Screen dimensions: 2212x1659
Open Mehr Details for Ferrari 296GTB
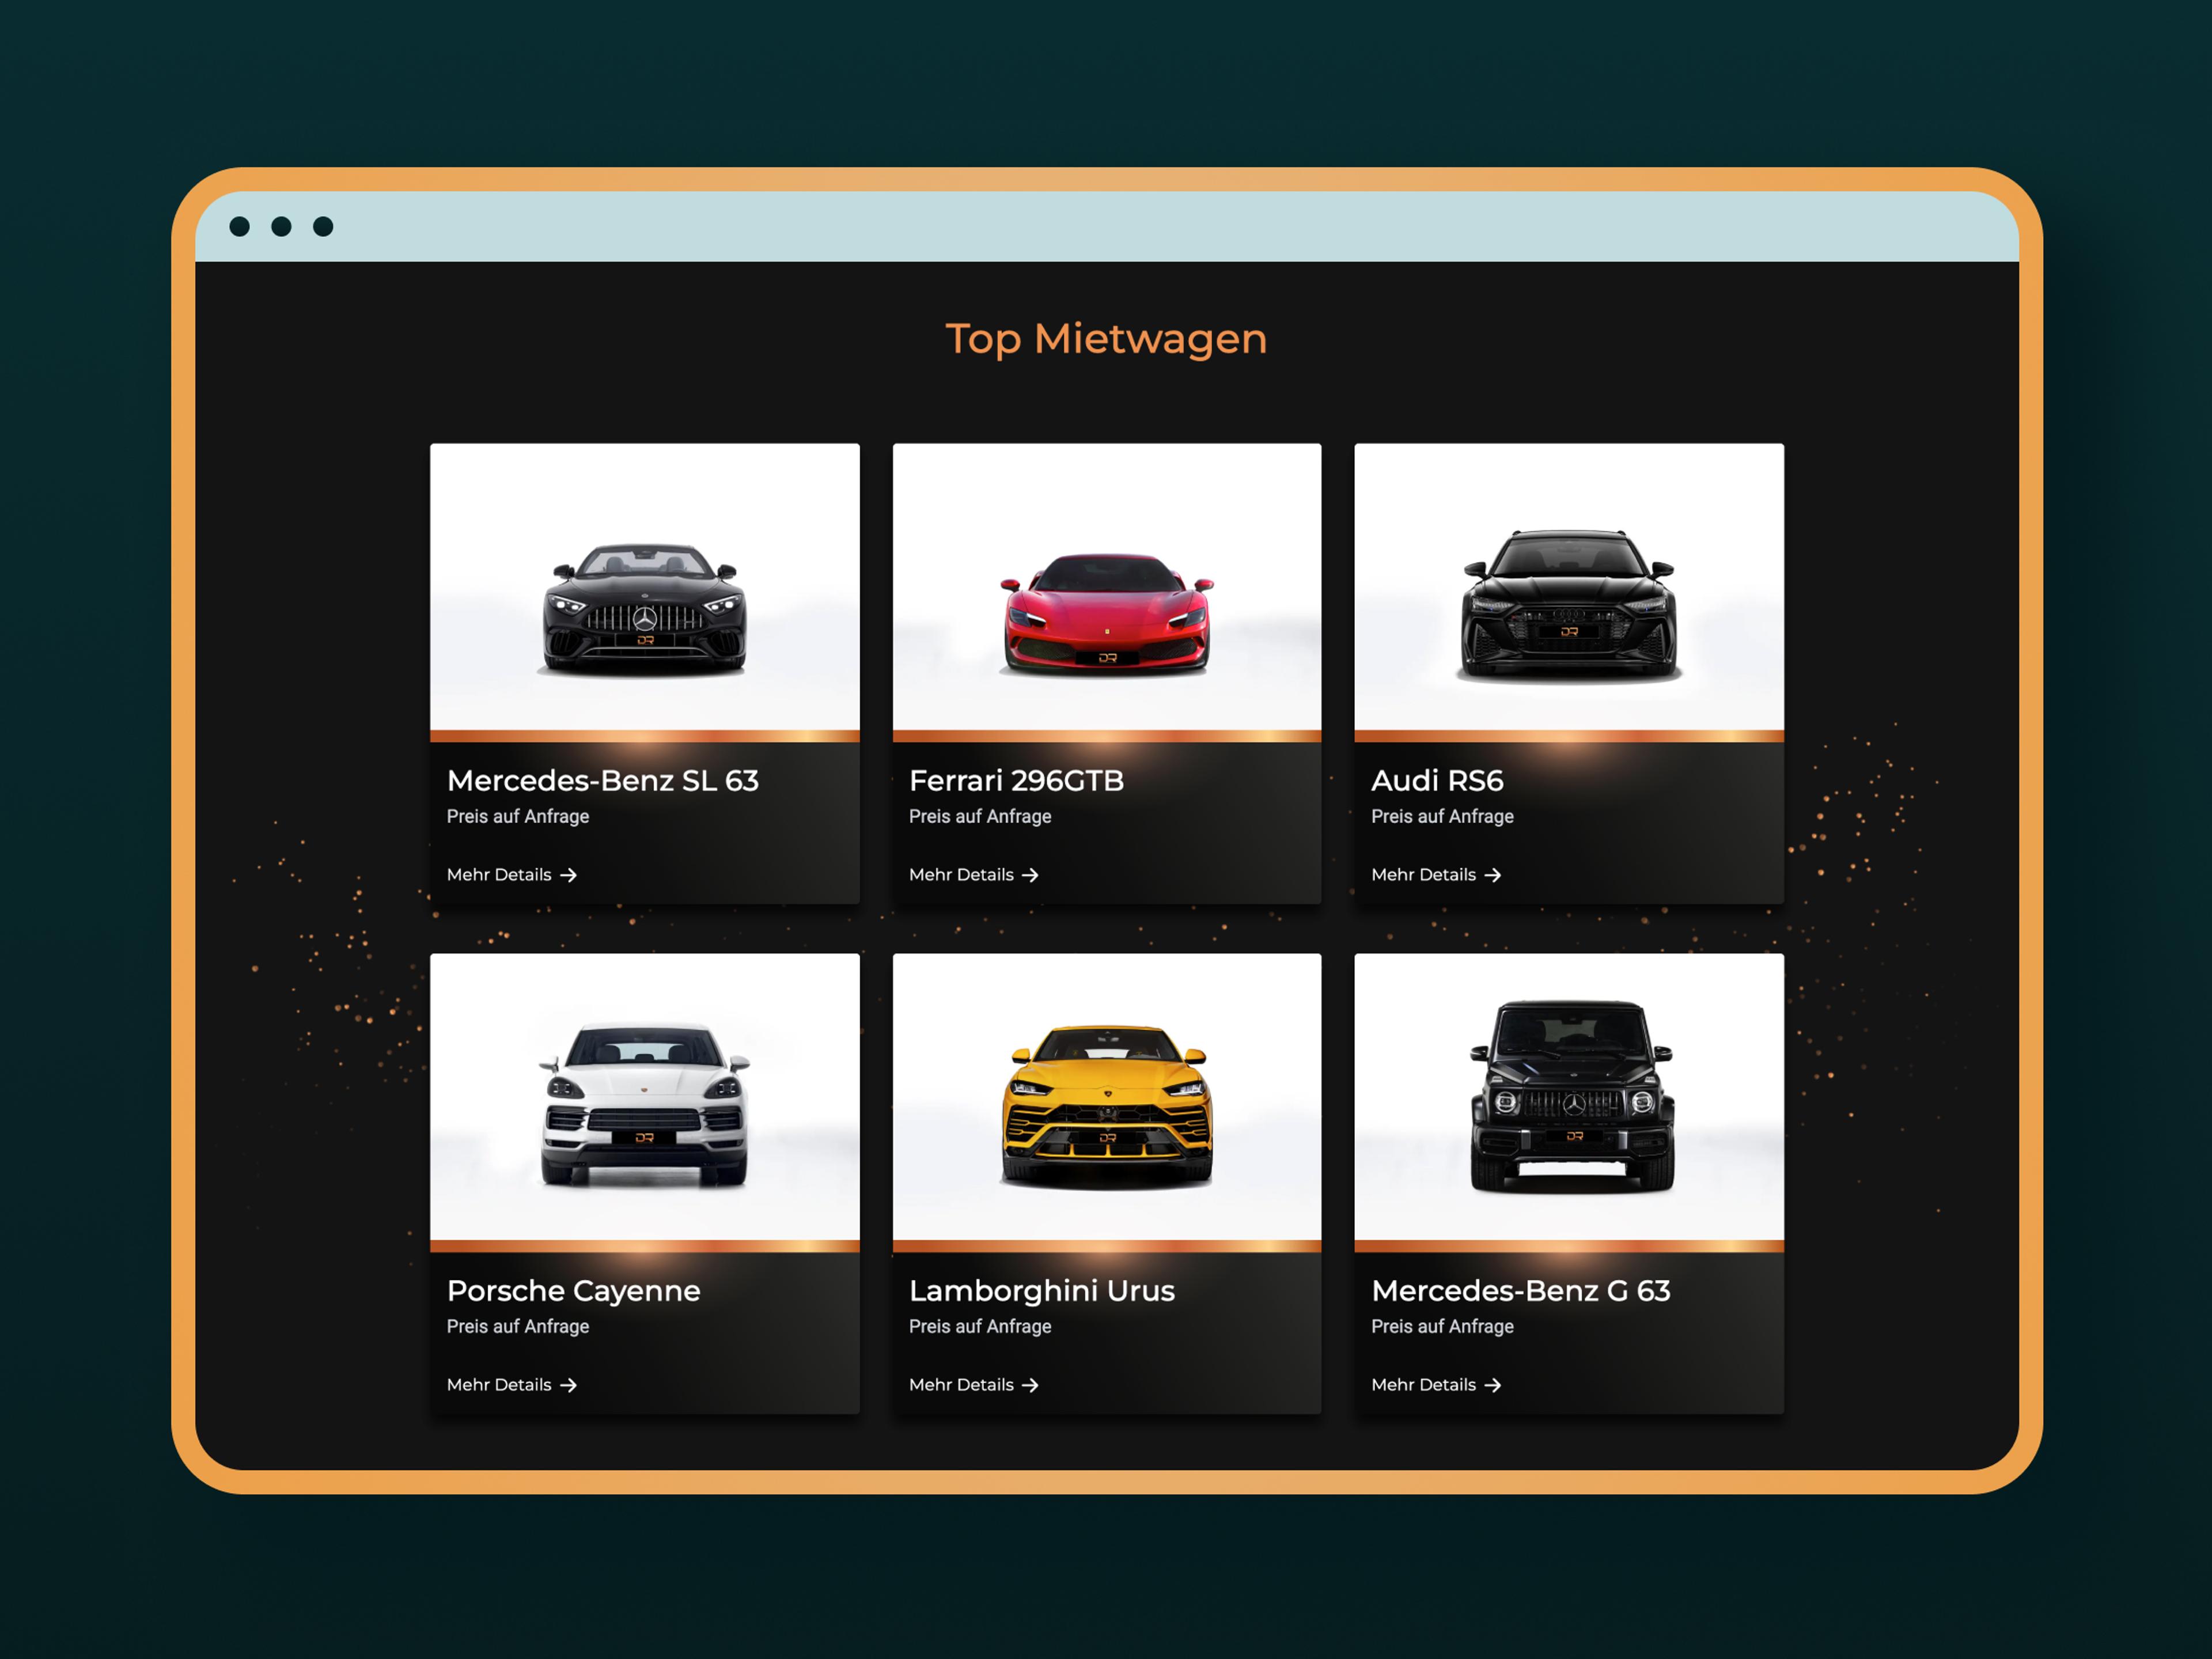962,875
